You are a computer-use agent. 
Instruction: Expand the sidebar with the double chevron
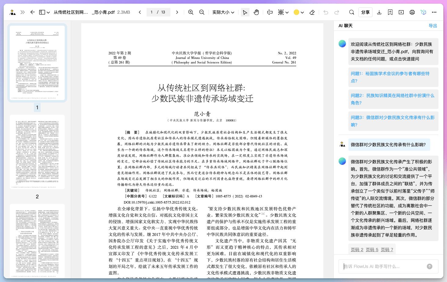click(23, 12)
